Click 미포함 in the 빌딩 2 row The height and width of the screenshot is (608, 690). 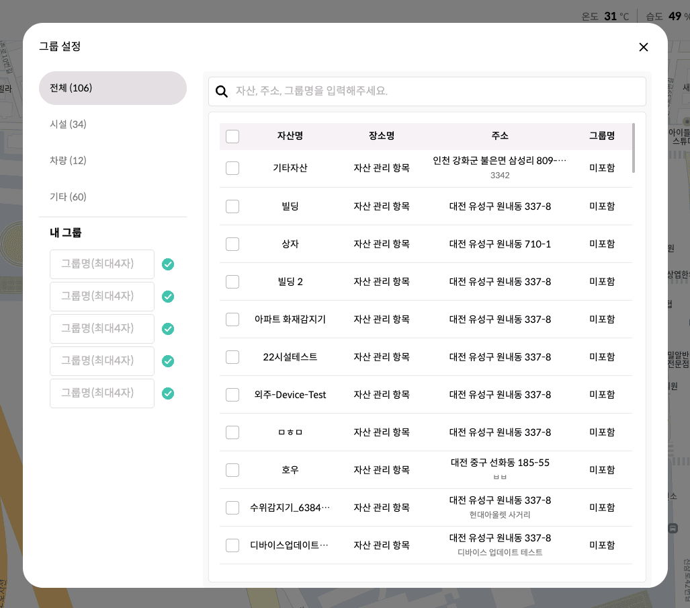[602, 282]
